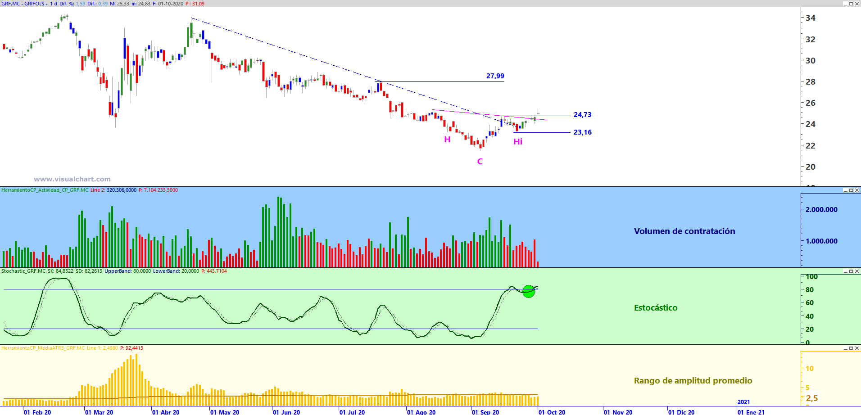Screen dimensions: 861x415
Task: Click the 1.000.000 value on volume axis
Action: click(822, 241)
